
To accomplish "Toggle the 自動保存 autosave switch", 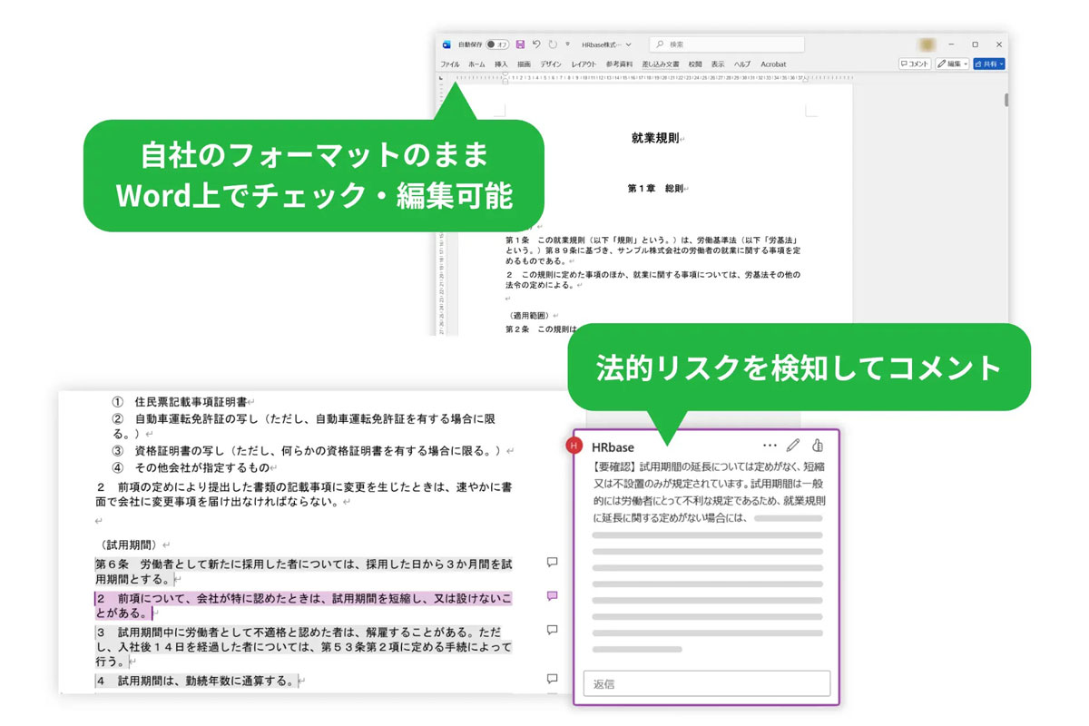I will [x=496, y=44].
